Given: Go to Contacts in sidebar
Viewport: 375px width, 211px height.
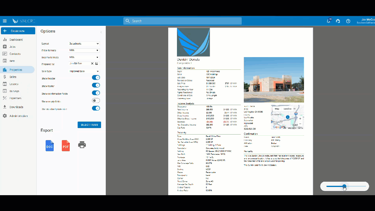Looking at the screenshot, I should click(x=15, y=54).
